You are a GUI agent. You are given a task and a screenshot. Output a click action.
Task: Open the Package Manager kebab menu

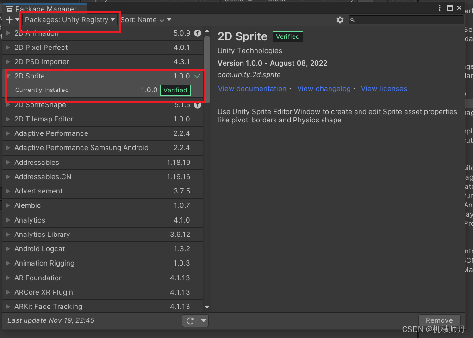click(440, 8)
